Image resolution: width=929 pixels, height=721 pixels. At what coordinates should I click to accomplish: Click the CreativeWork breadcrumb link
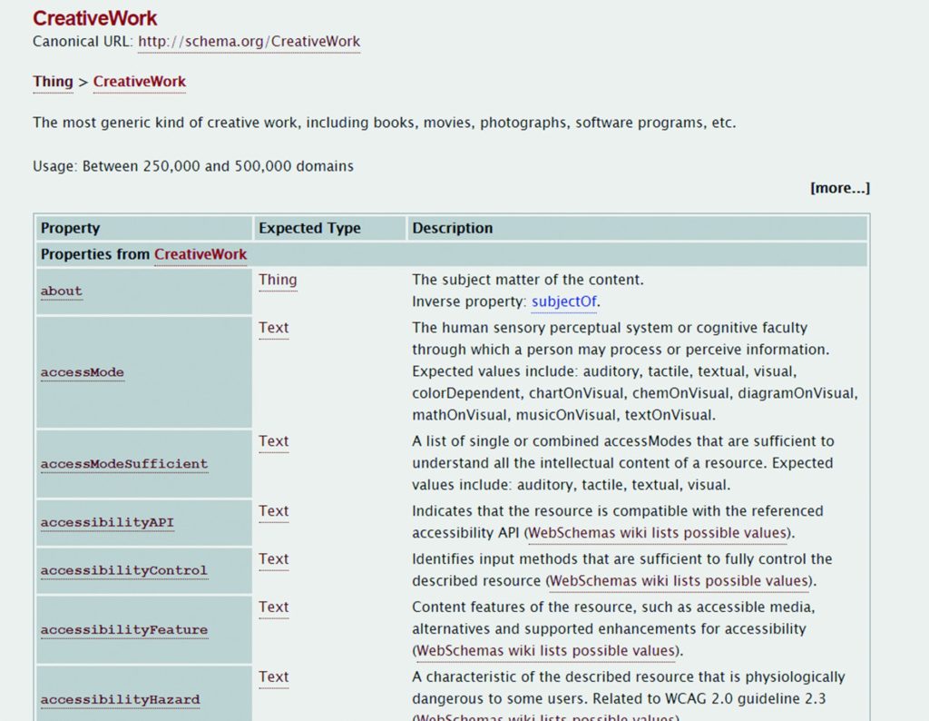[139, 81]
